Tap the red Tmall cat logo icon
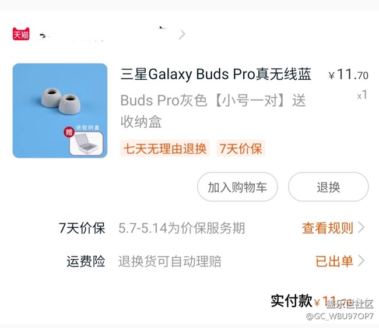 tap(21, 34)
